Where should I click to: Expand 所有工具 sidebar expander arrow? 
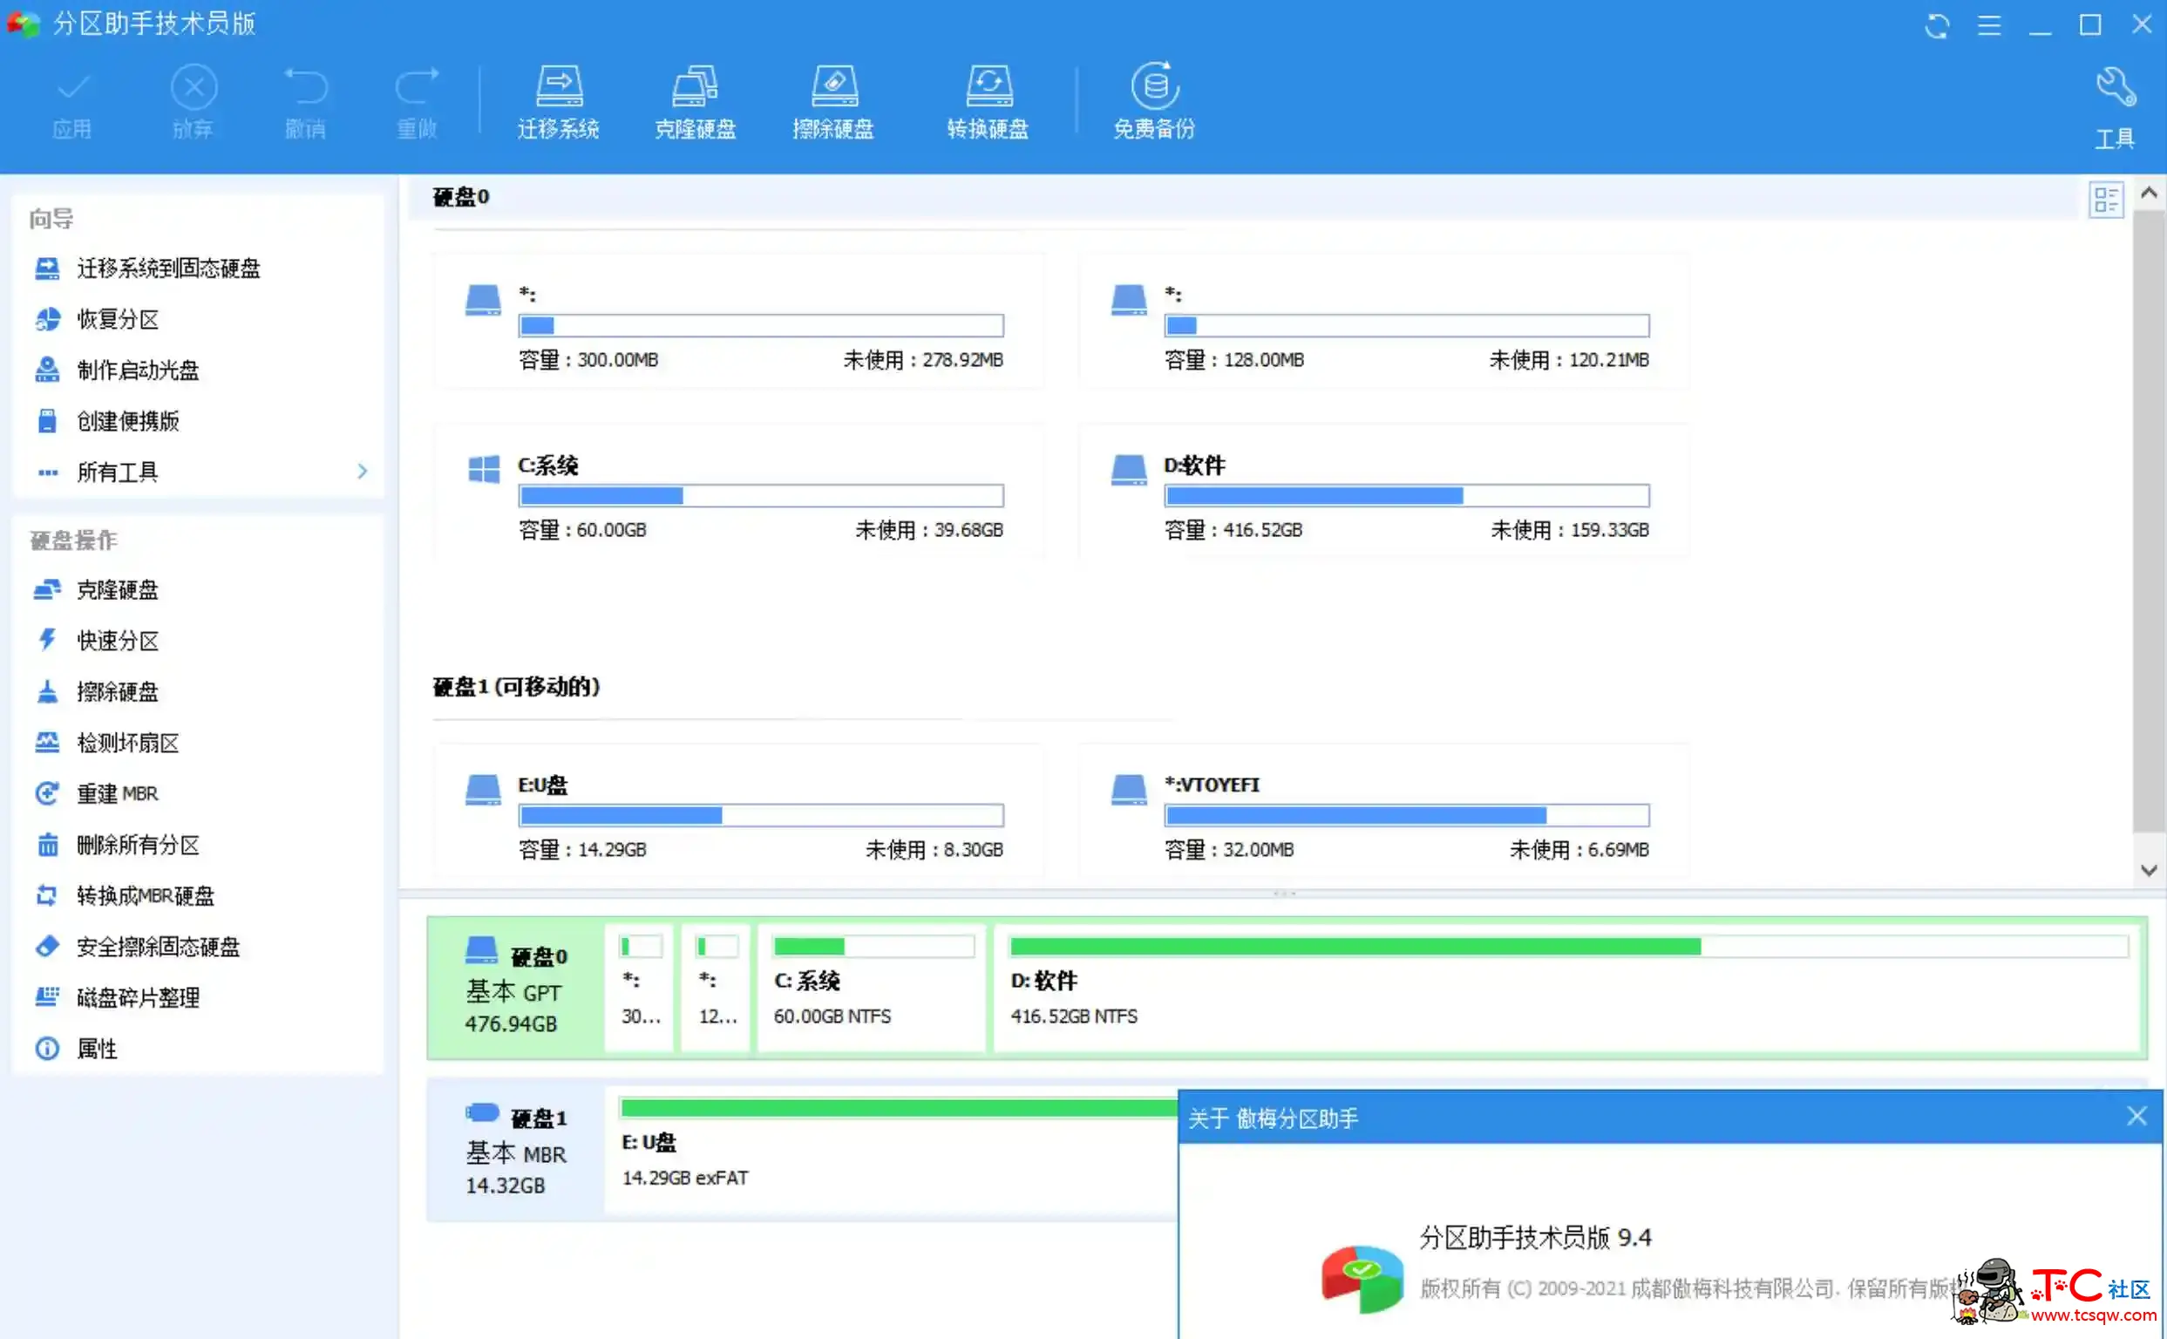[x=363, y=472]
